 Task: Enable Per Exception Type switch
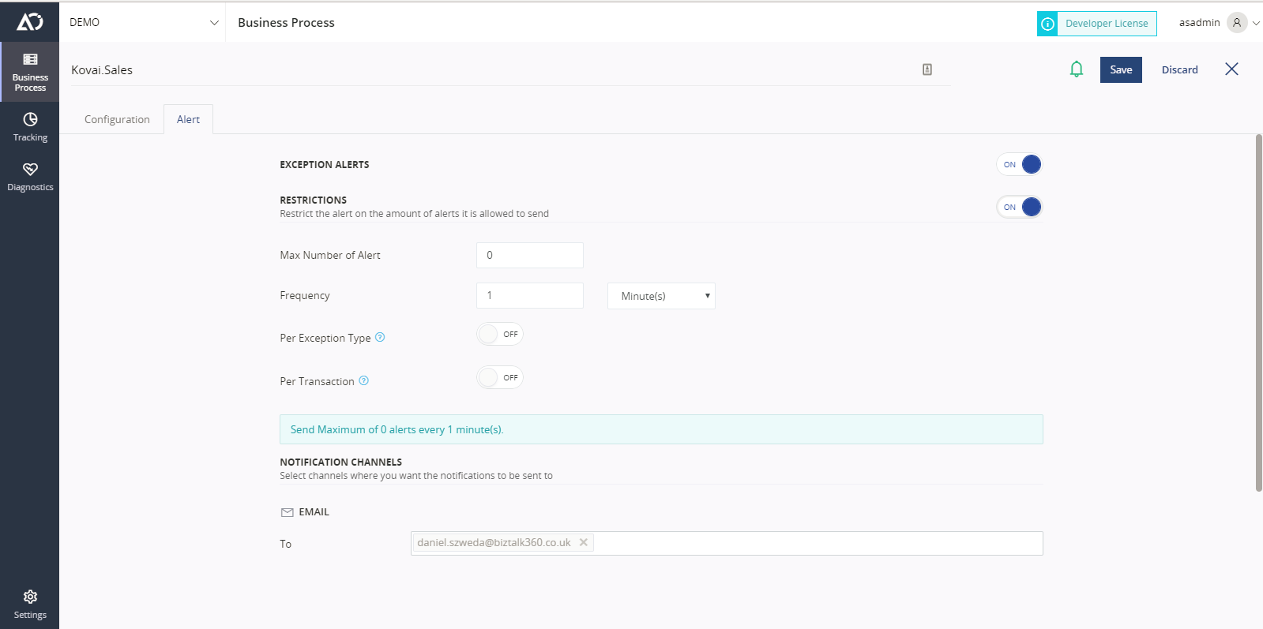500,334
